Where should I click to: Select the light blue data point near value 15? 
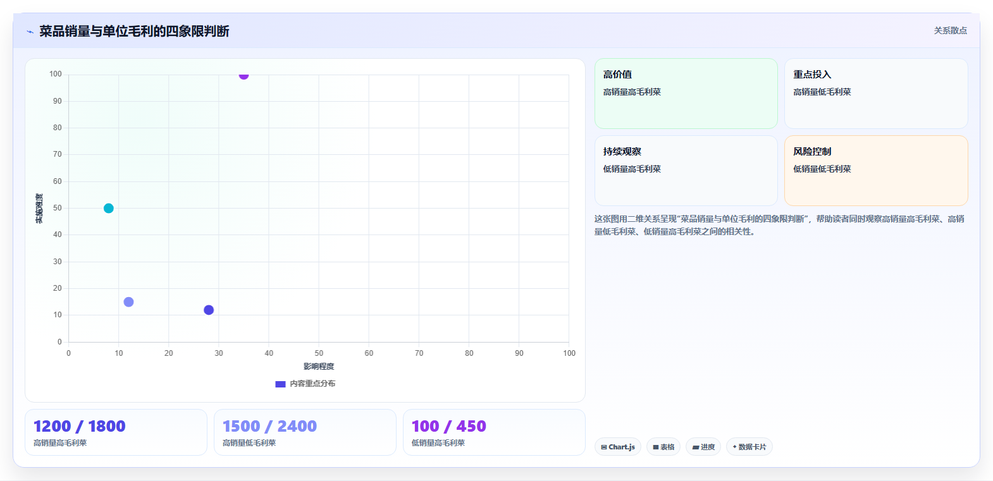click(128, 301)
